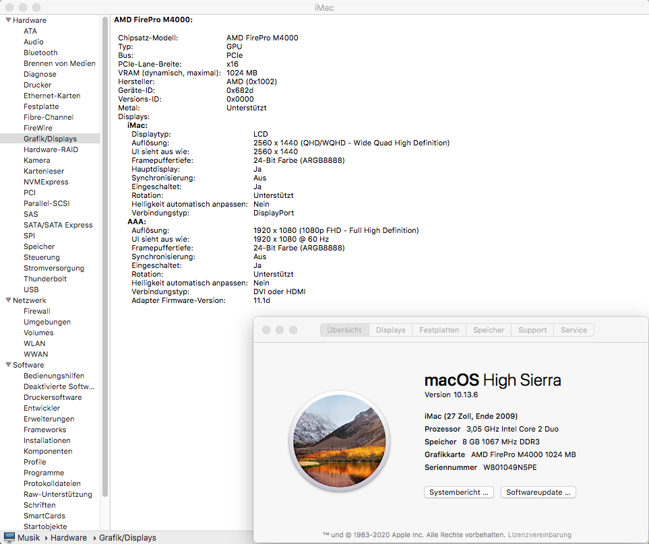Click Hardware in the bottom path bar
This screenshot has width=649, height=544.
point(69,537)
